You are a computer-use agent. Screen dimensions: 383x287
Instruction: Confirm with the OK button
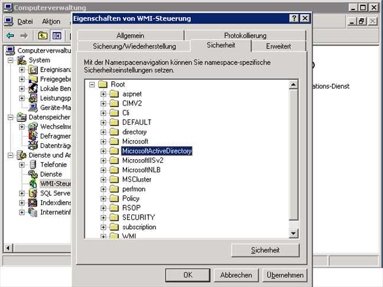tap(188, 275)
